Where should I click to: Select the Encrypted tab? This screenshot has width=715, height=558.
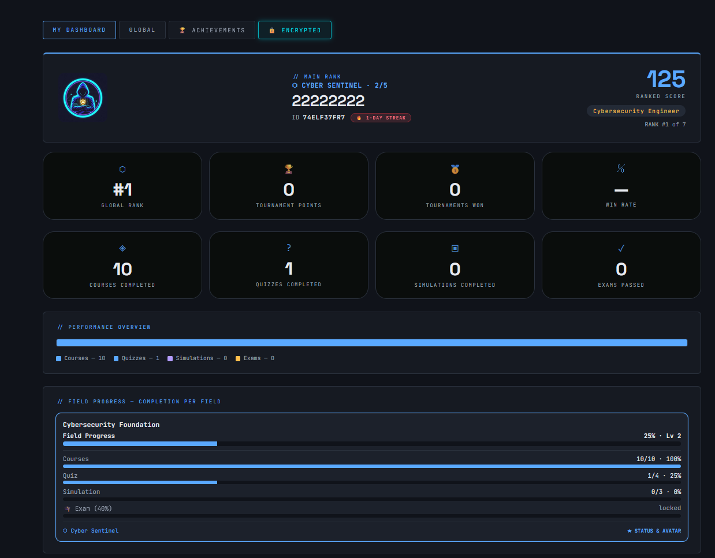point(295,30)
